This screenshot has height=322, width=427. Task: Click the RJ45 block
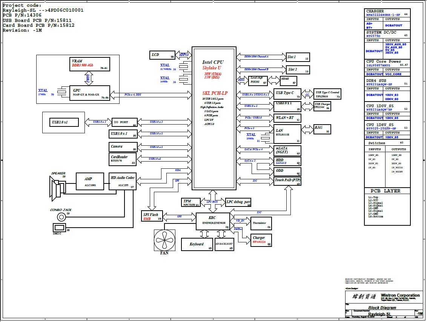coord(323,129)
